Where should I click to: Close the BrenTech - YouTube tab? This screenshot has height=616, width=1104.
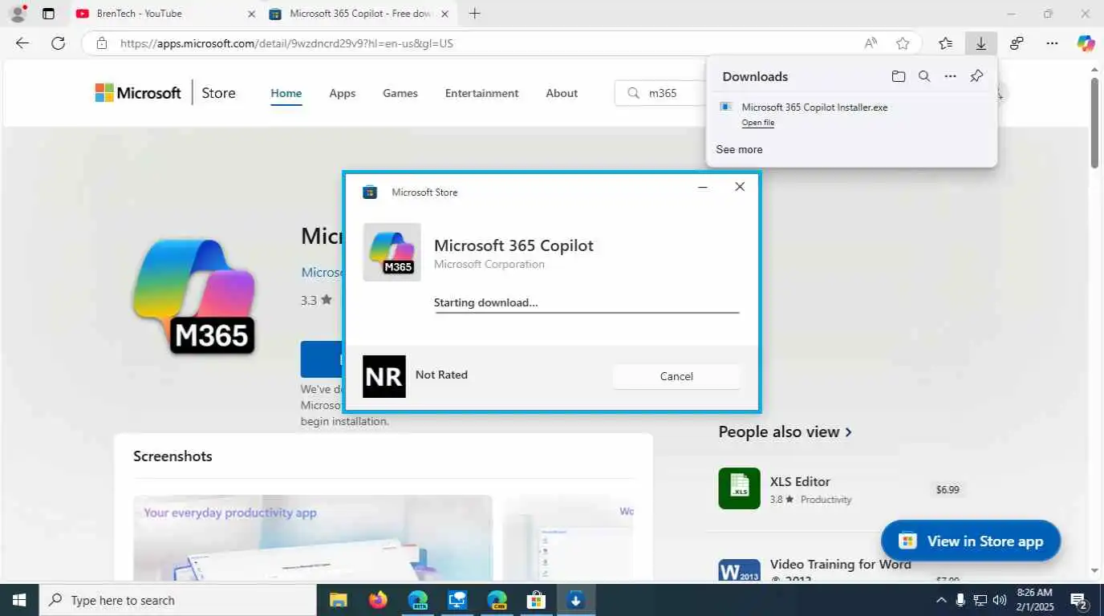(251, 14)
